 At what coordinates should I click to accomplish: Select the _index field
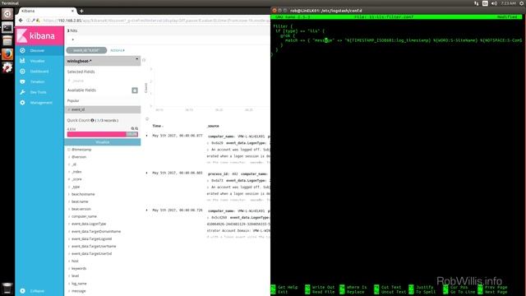point(76,172)
